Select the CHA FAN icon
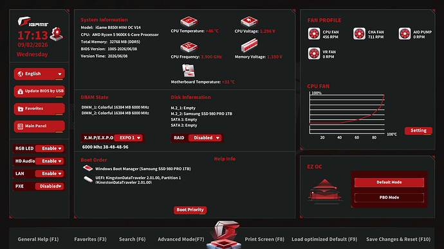Screen dimensions: 444x249 tap(359, 34)
